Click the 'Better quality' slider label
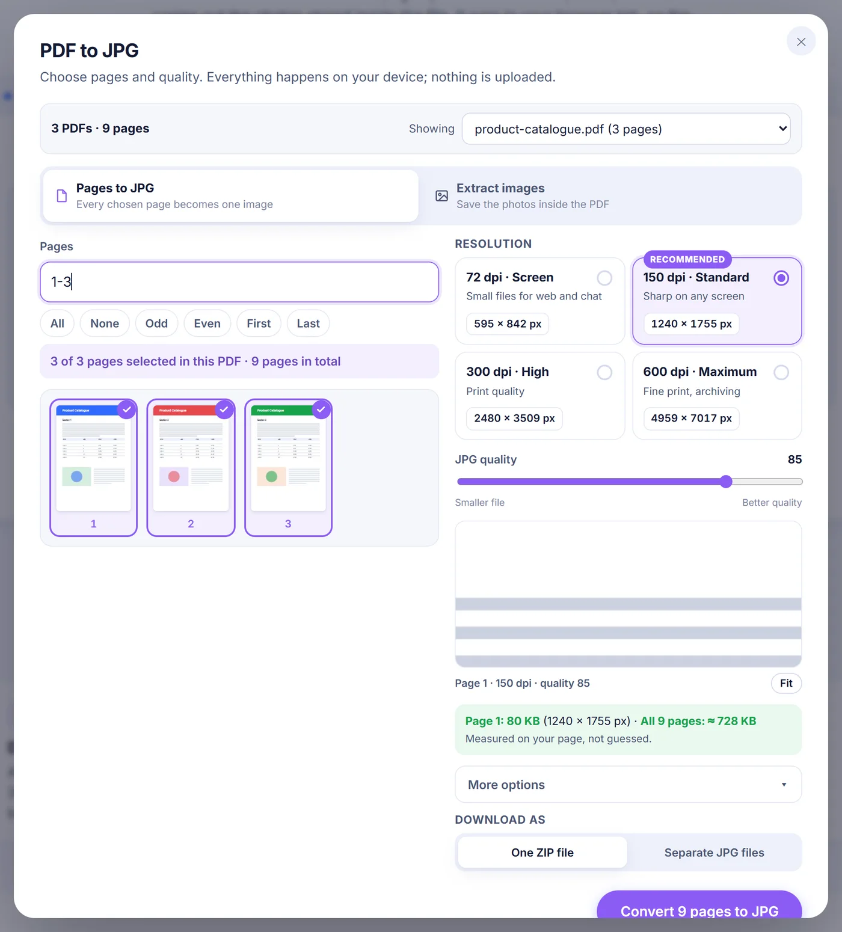This screenshot has width=842, height=932. click(772, 503)
